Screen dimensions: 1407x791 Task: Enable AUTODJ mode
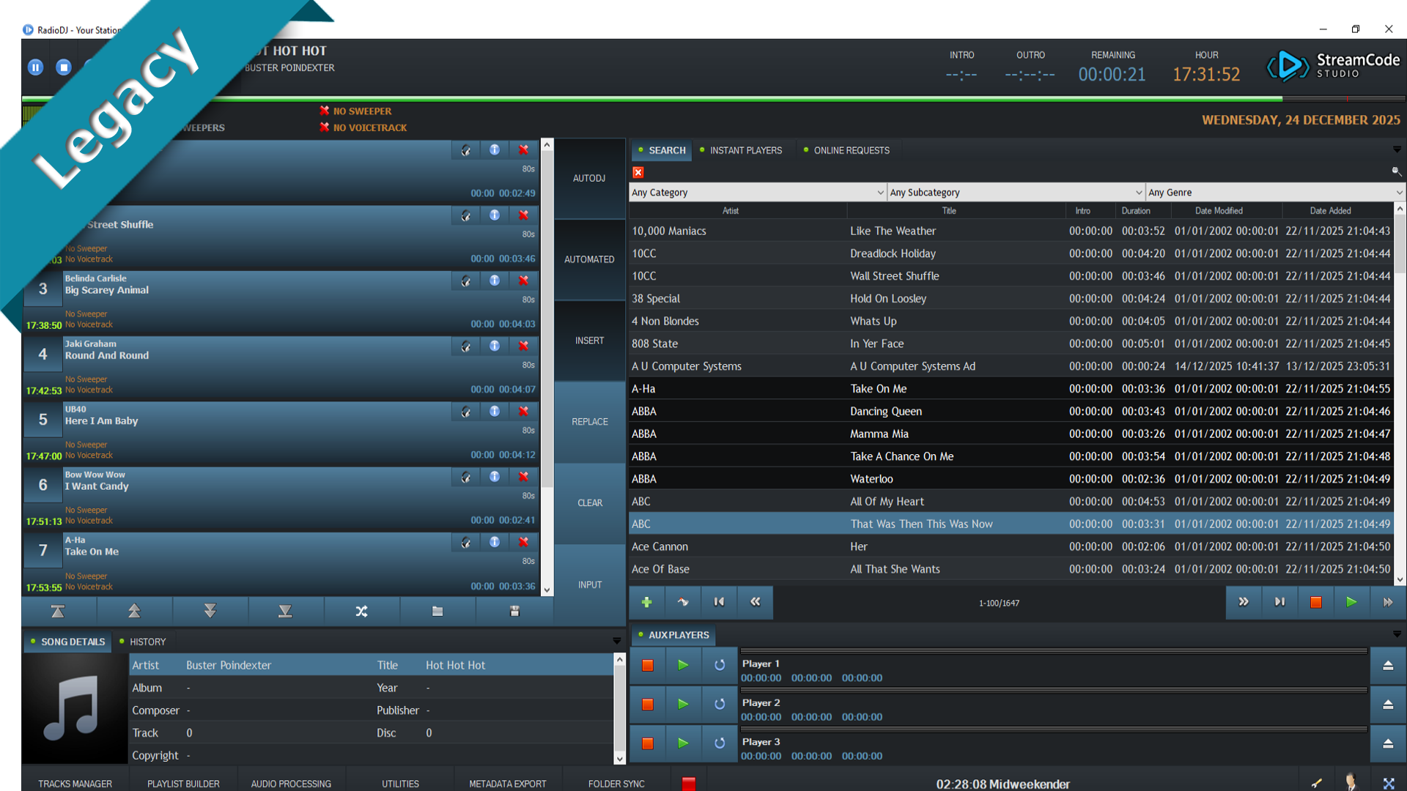(588, 178)
